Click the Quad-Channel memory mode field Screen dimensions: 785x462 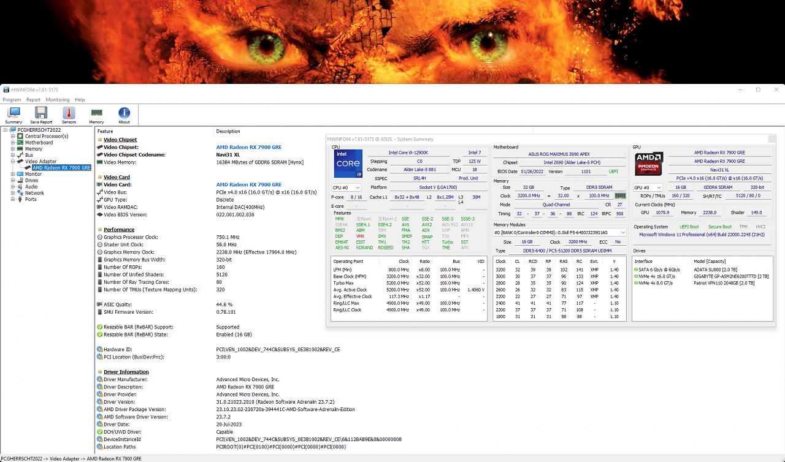[556, 205]
